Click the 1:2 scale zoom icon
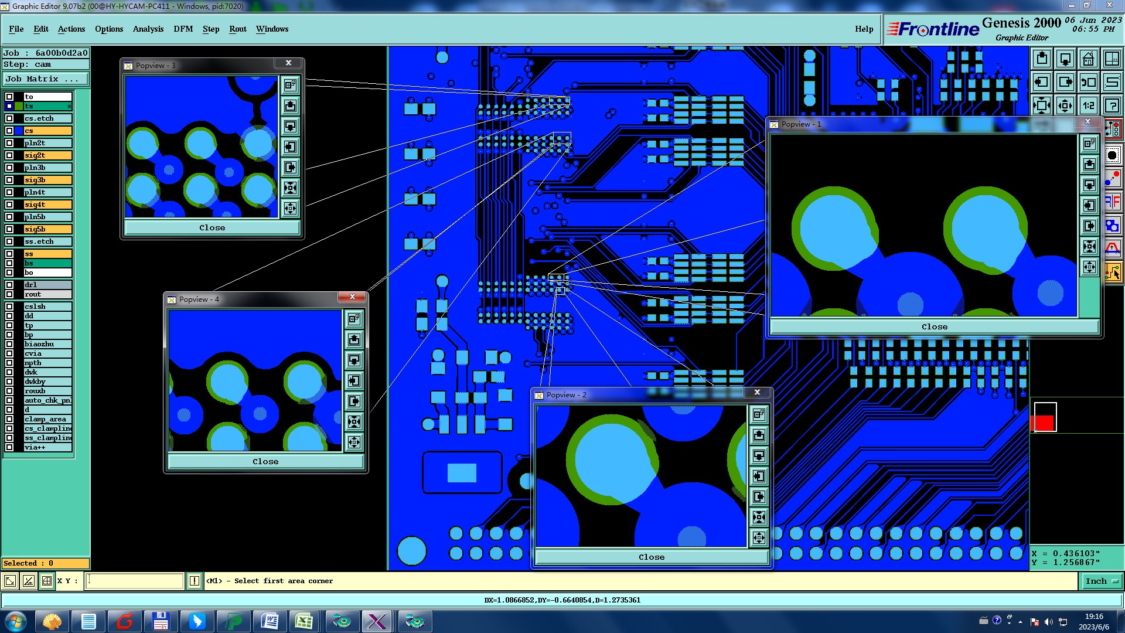The height and width of the screenshot is (633, 1125). point(1089,105)
